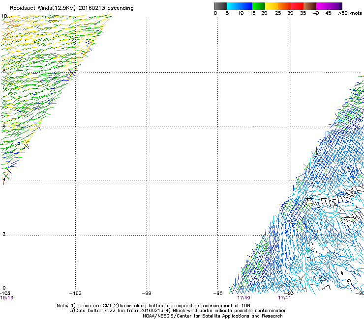This screenshot has width=364, height=319.
Task: Click the '45' label under the color bar
Action: pos(328,13)
